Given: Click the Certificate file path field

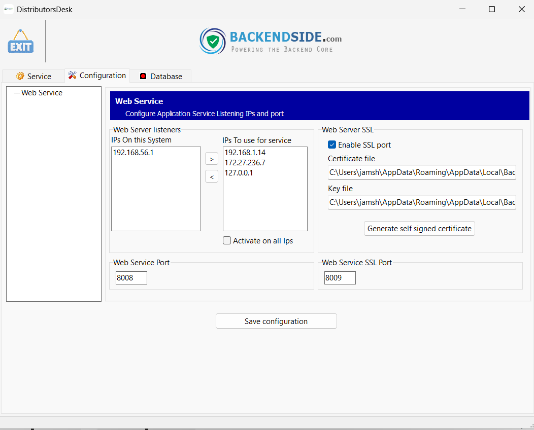Looking at the screenshot, I should click(421, 172).
